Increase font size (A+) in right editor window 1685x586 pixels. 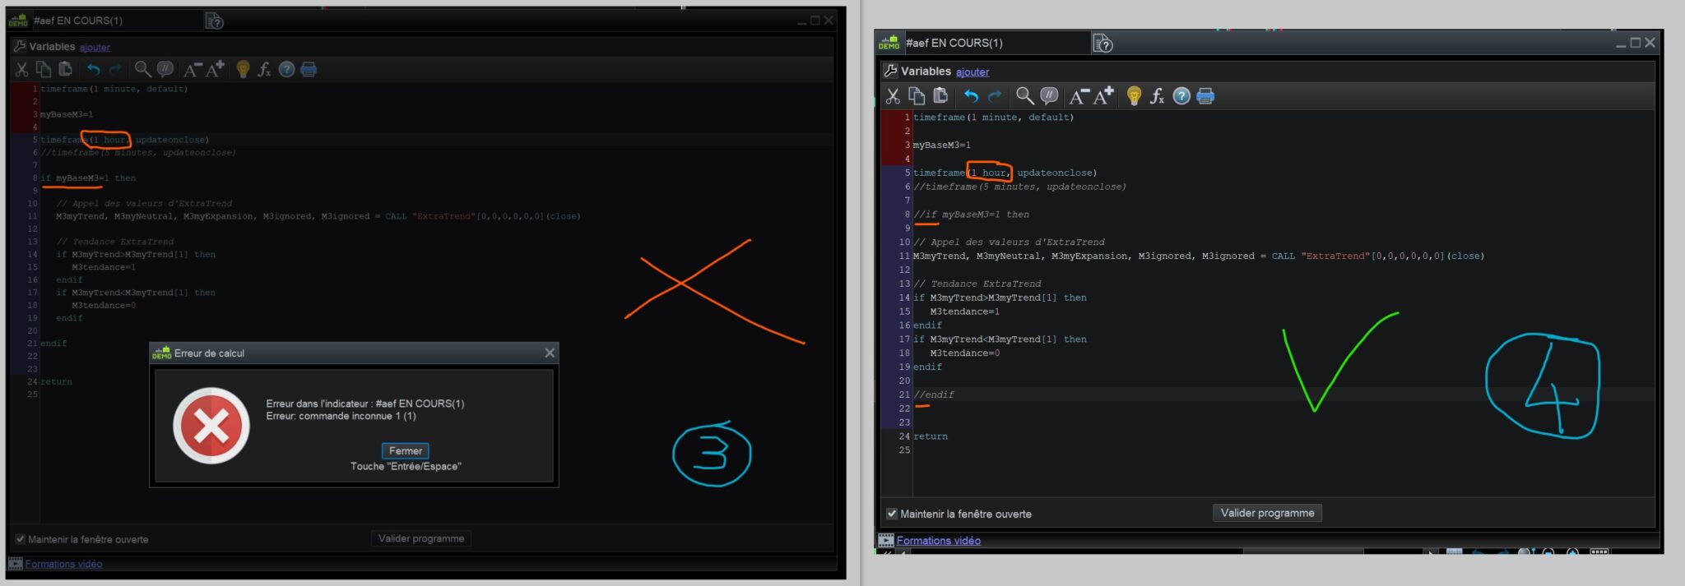coord(1103,95)
